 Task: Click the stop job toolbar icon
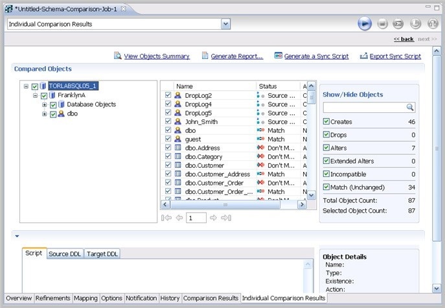click(x=382, y=23)
